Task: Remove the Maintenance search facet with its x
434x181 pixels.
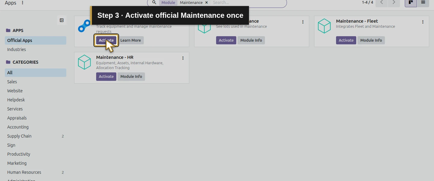Action: tap(206, 2)
